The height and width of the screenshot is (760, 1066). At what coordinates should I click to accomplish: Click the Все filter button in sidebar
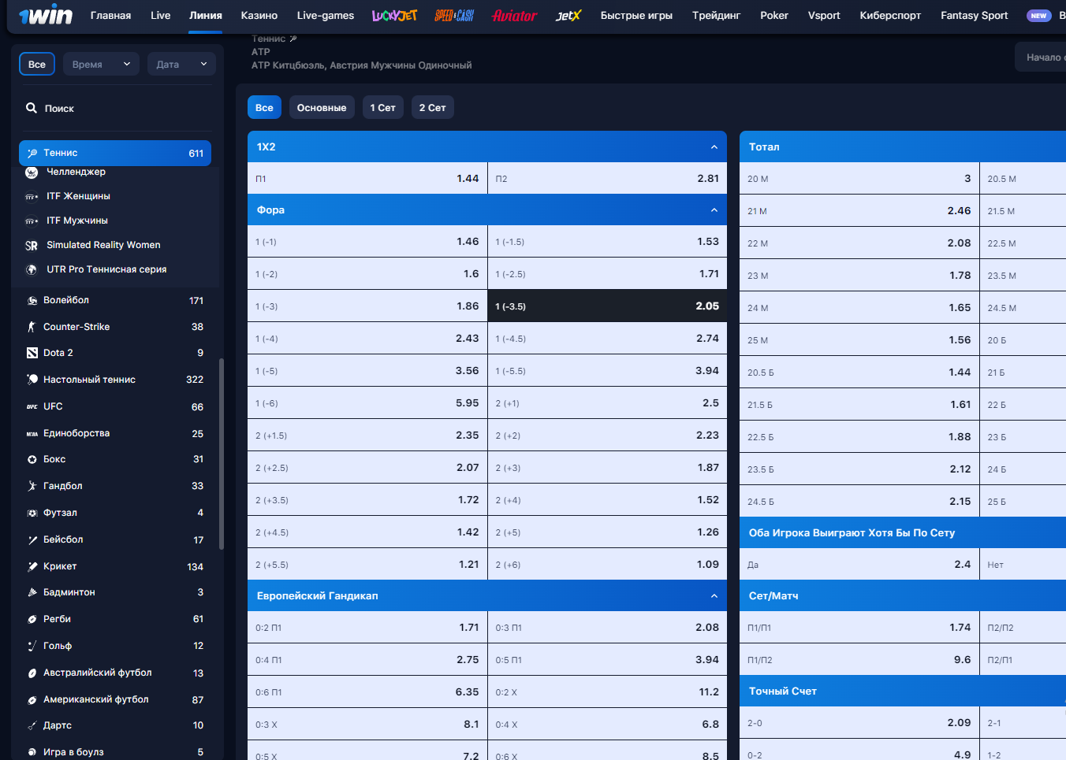coord(37,64)
